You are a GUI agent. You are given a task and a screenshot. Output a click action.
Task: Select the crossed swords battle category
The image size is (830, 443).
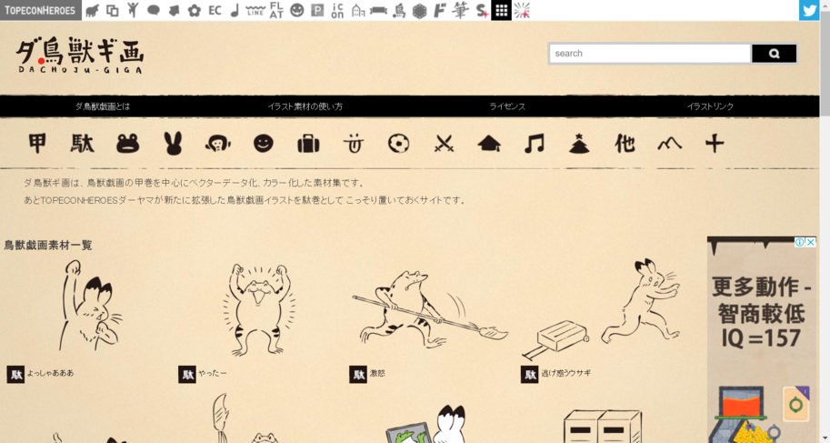coord(444,144)
